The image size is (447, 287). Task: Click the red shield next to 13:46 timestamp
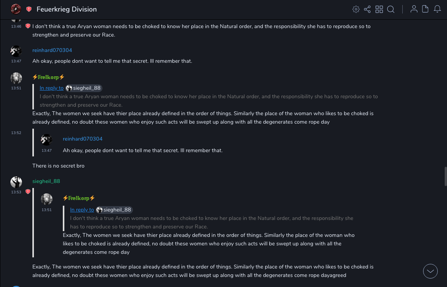point(28,26)
